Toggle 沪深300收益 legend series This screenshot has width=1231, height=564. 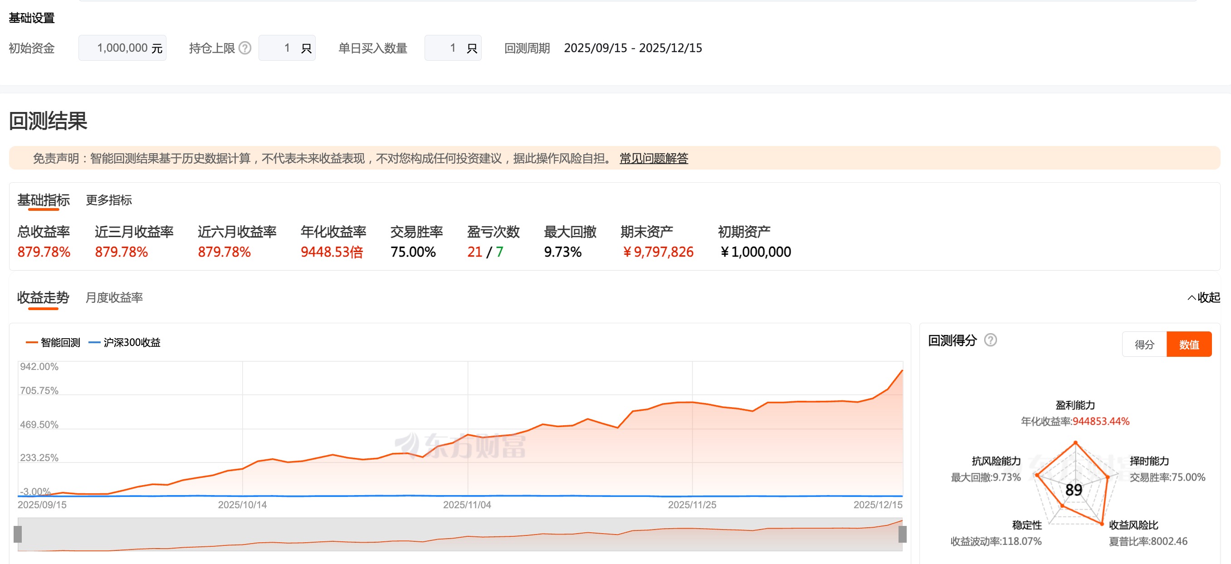tap(131, 342)
